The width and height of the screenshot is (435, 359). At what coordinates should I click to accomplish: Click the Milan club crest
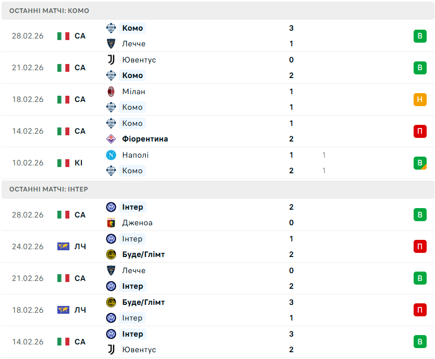111,92
